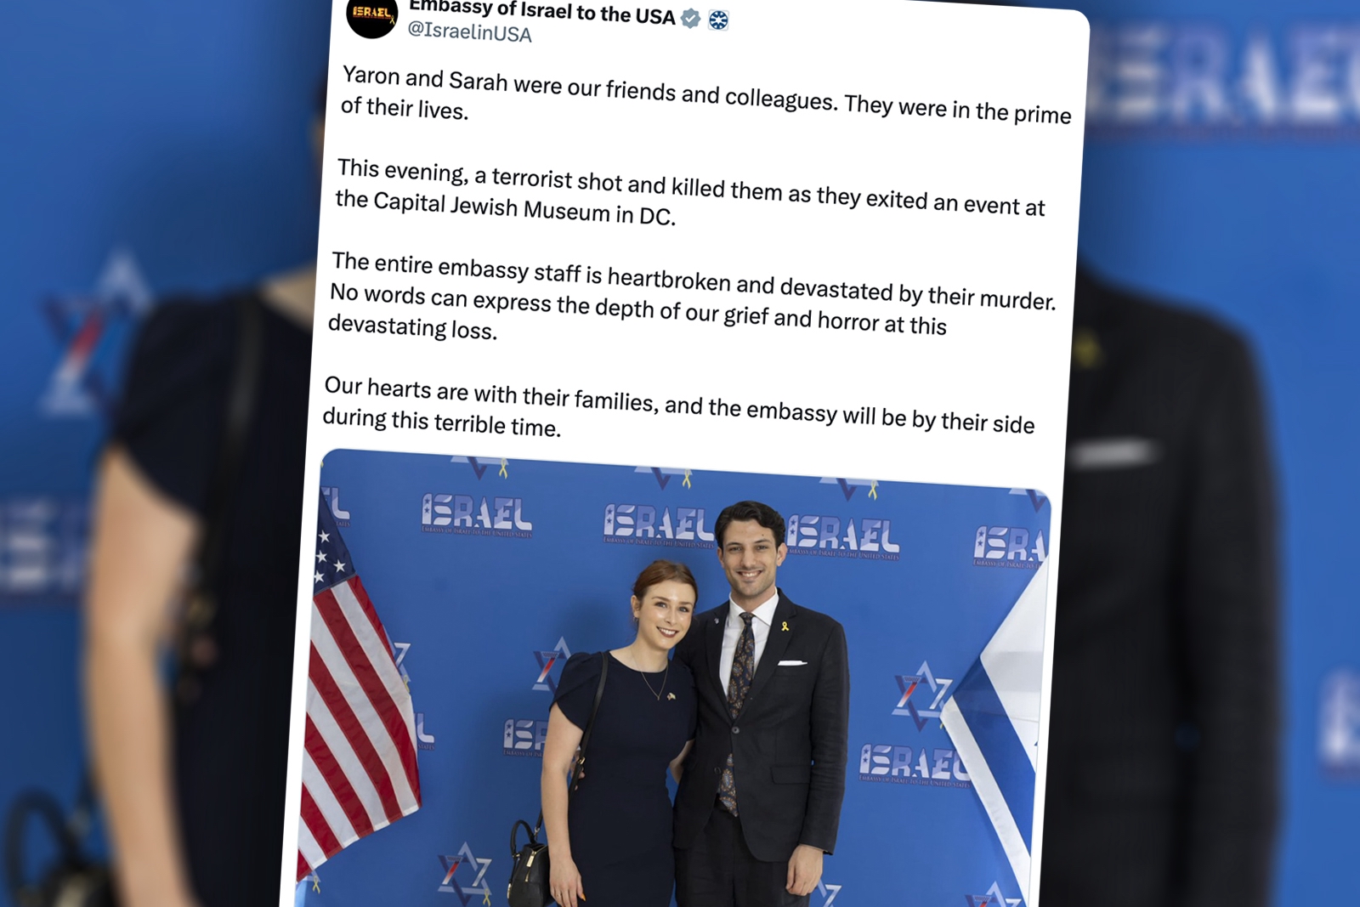This screenshot has height=907, width=1360.
Task: Click the 'entire embassy staff is heartbroken' paragraph
Action: click(x=691, y=298)
